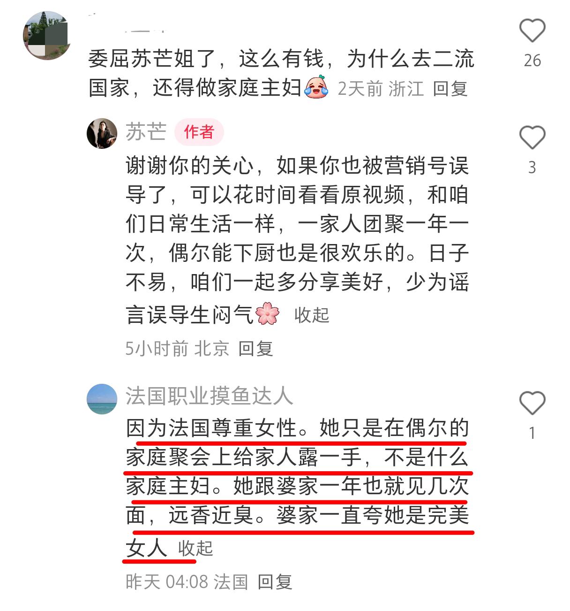This screenshot has height=611, width=570.
Task: Open 法国职业摸鱼达人's beach avatar
Action: pos(102,399)
